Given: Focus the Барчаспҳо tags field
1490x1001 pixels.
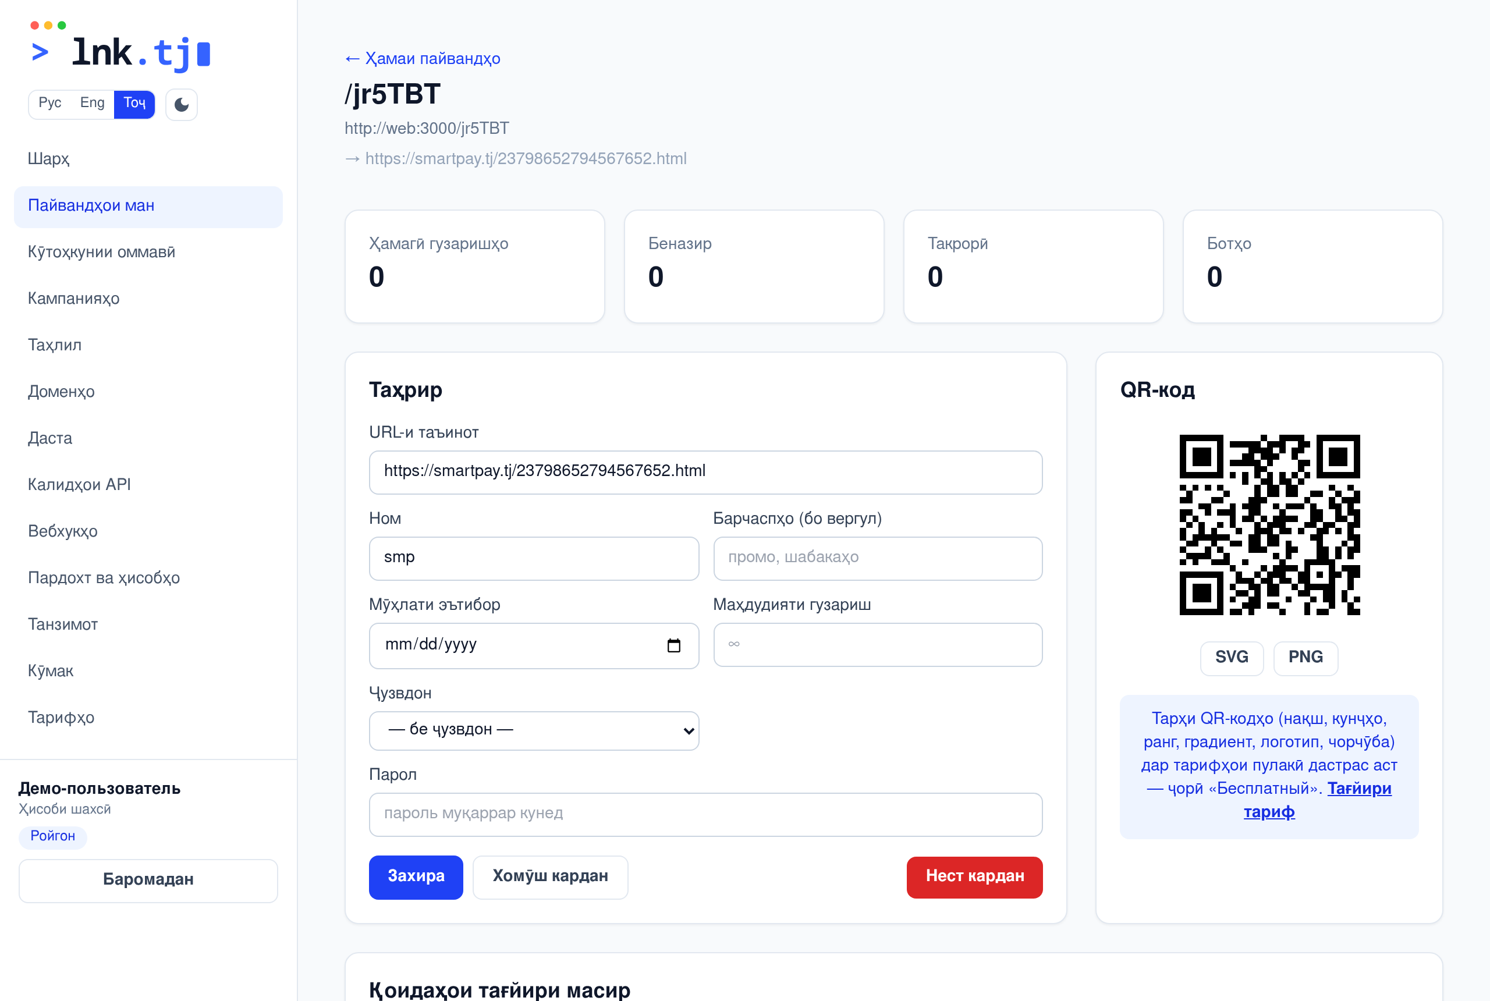Looking at the screenshot, I should [x=878, y=559].
